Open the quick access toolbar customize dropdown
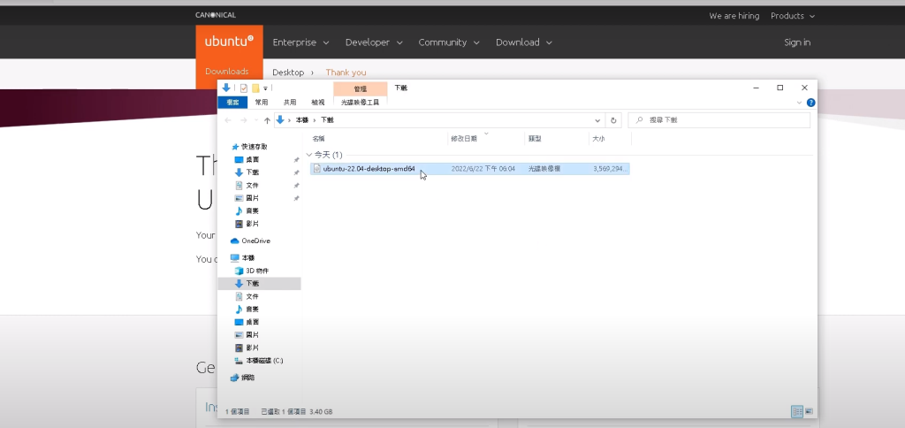This screenshot has width=905, height=428. (x=264, y=88)
